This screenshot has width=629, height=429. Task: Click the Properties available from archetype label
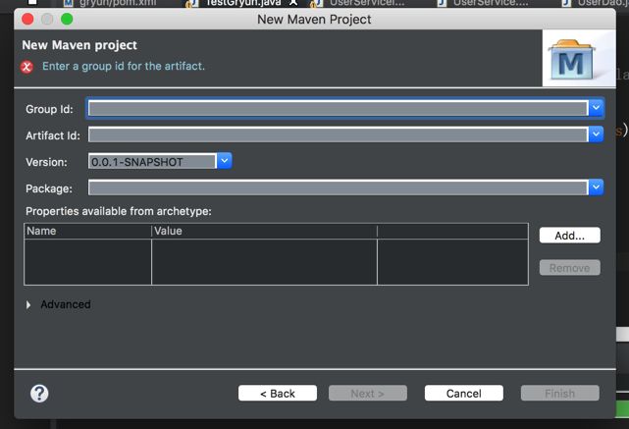pos(119,211)
